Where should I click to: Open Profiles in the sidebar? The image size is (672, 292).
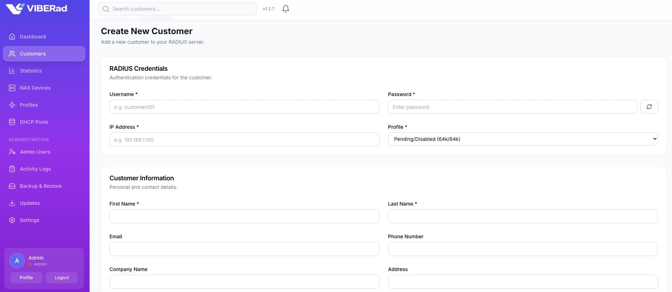click(x=44, y=105)
